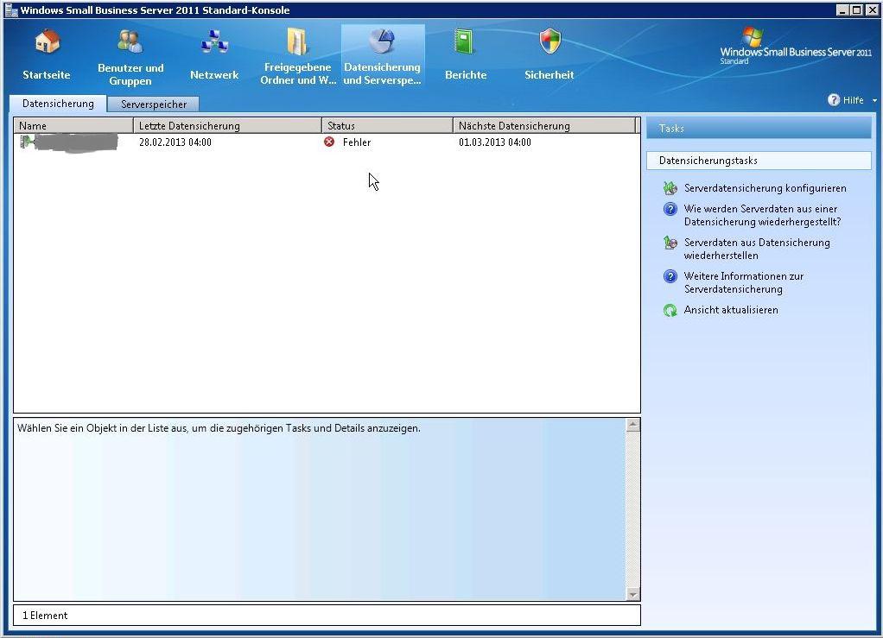
Task: Open Benutzer und Gruppen icon
Action: tap(130, 41)
